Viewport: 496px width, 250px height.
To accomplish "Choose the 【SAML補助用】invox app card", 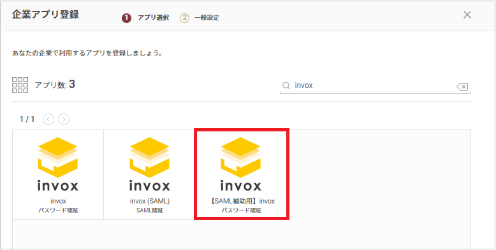I will tap(242, 173).
